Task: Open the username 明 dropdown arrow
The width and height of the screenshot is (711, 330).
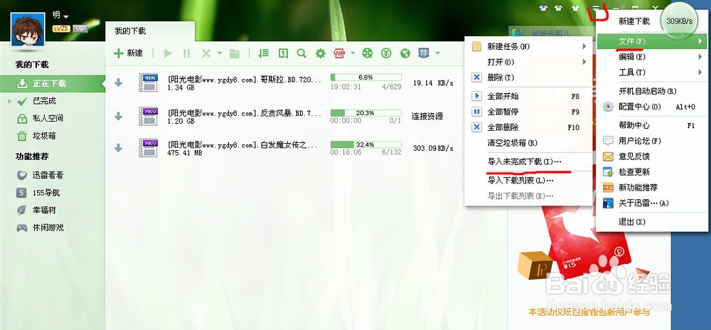Action: click(66, 16)
